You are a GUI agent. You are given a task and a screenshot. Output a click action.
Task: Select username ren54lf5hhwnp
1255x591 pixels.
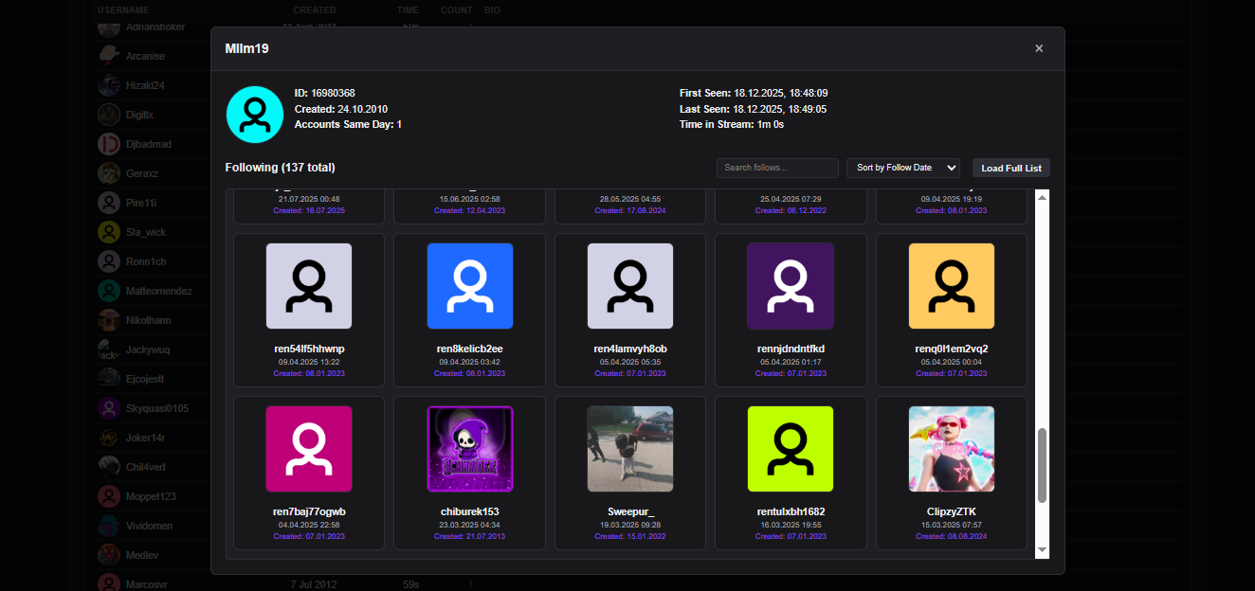309,349
